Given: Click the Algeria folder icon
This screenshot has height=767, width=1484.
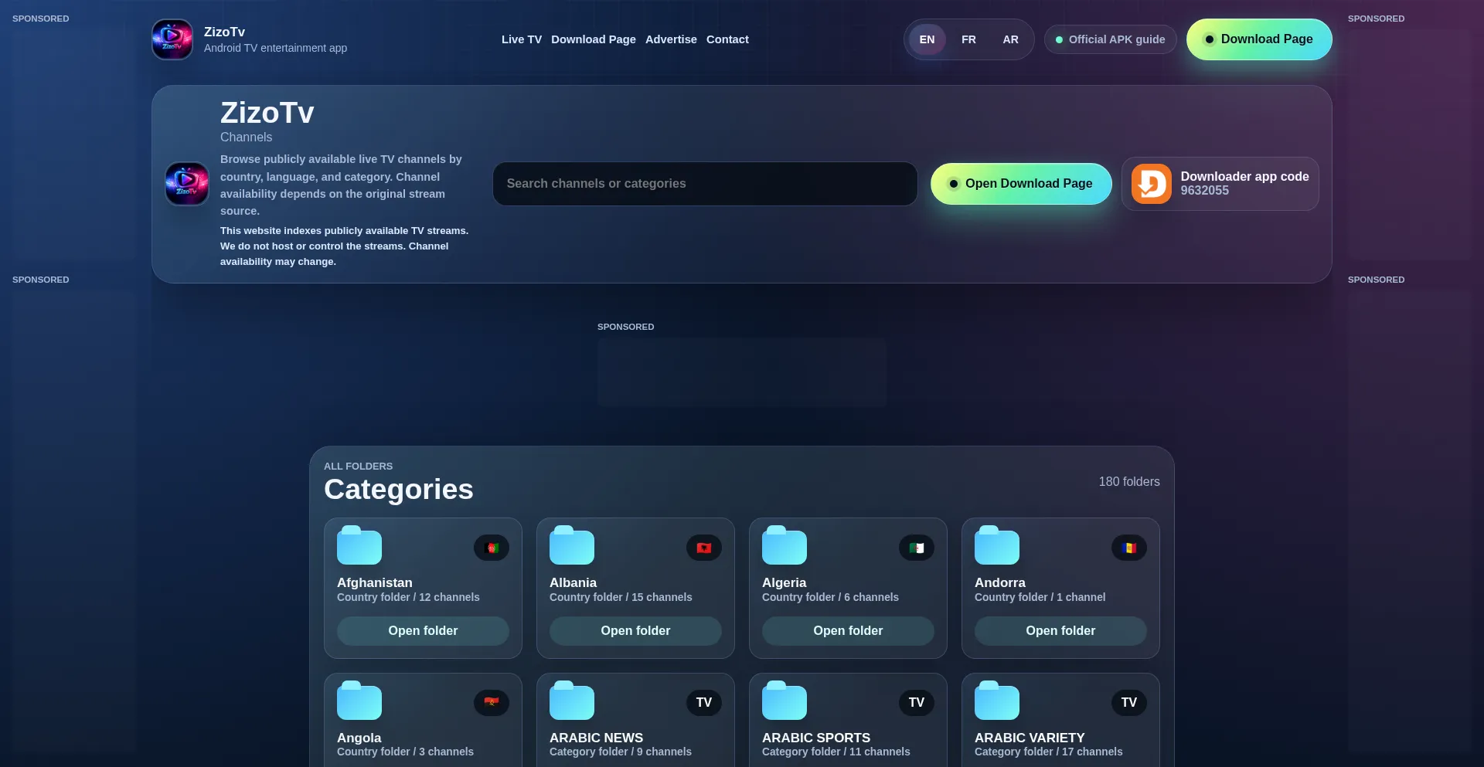Looking at the screenshot, I should 785,545.
